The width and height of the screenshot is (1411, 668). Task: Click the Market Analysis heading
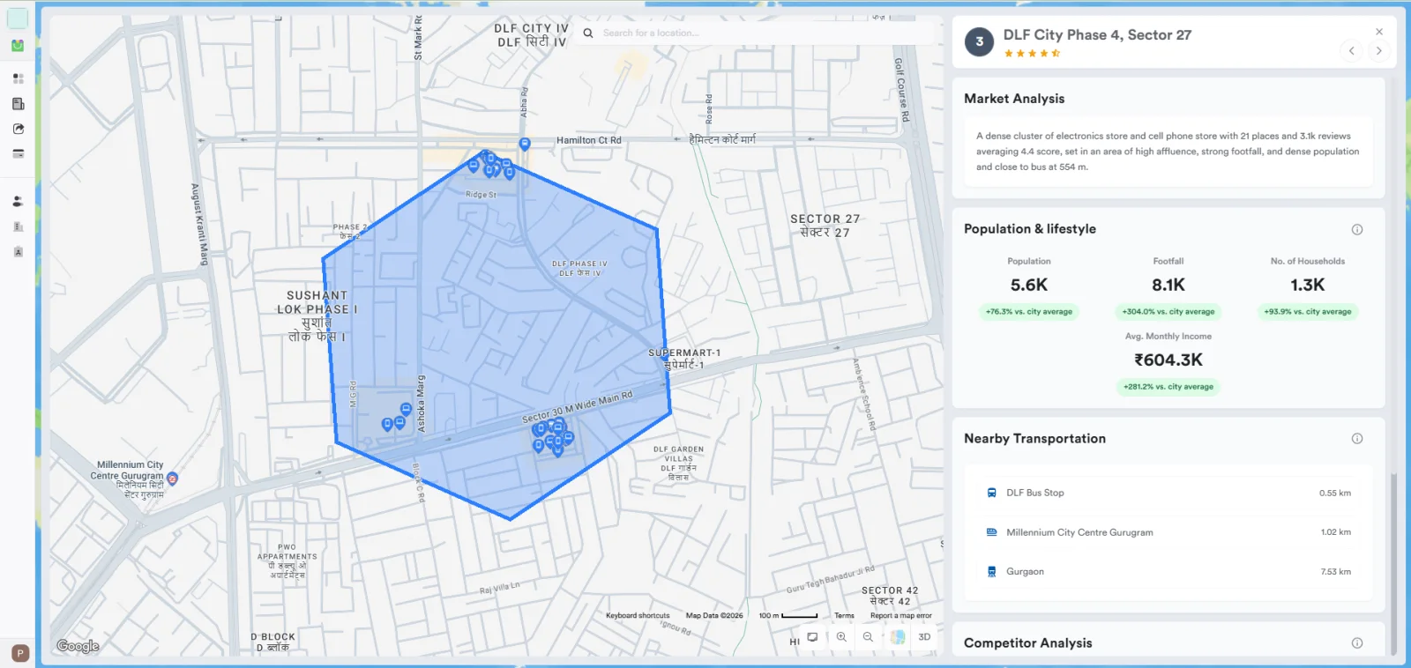point(1014,99)
